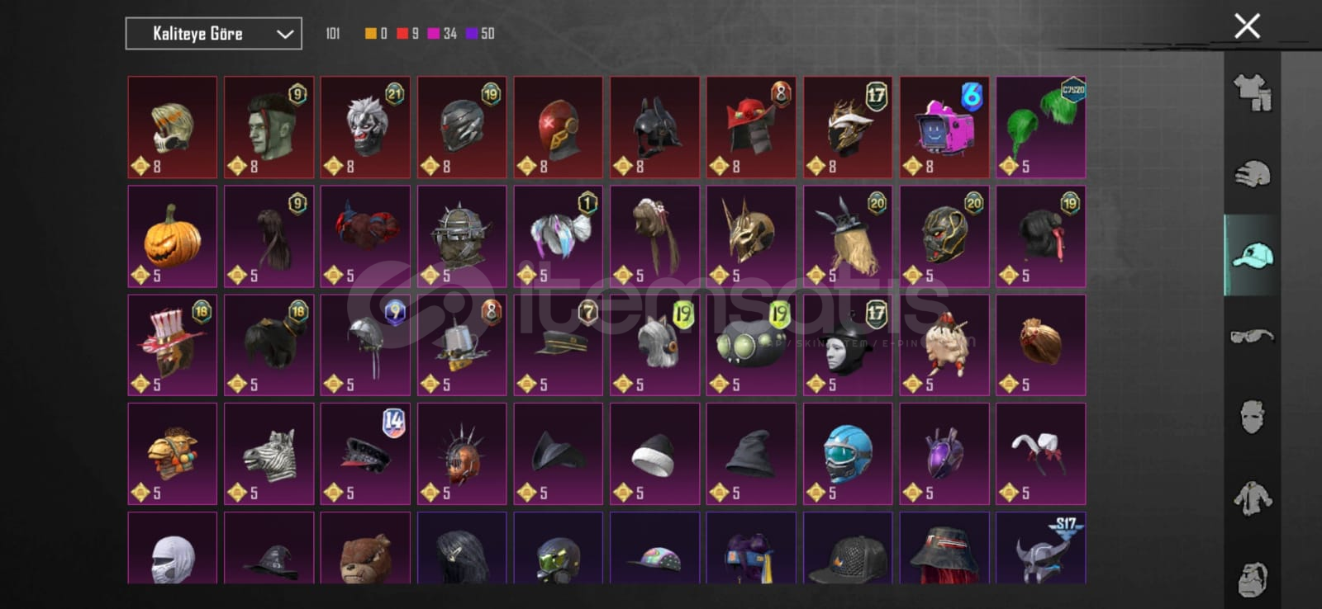1322x609 pixels.
Task: Close the inventory with the X
Action: (x=1247, y=26)
